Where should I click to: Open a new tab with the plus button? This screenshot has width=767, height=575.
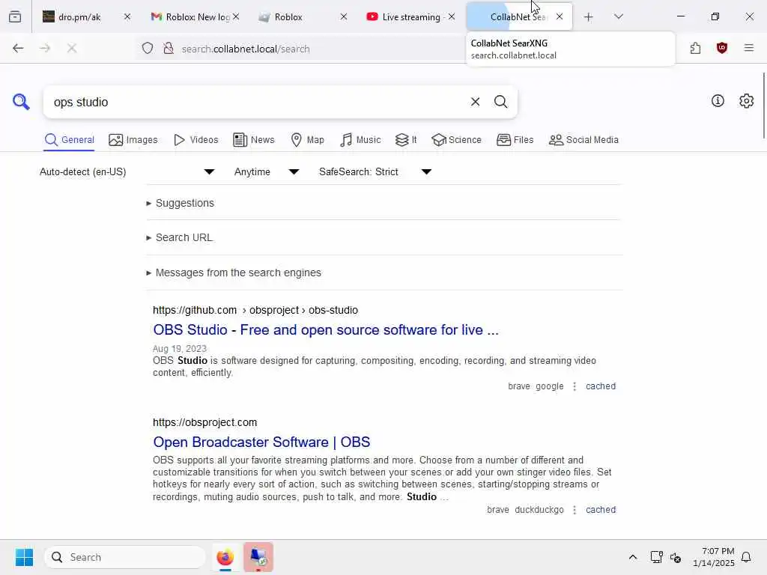pos(589,17)
